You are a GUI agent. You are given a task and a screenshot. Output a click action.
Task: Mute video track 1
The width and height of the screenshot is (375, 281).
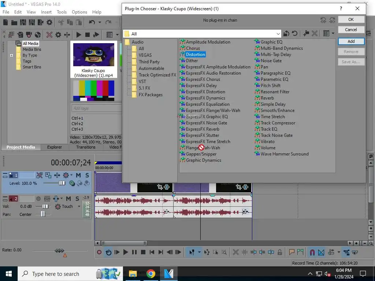click(x=78, y=175)
